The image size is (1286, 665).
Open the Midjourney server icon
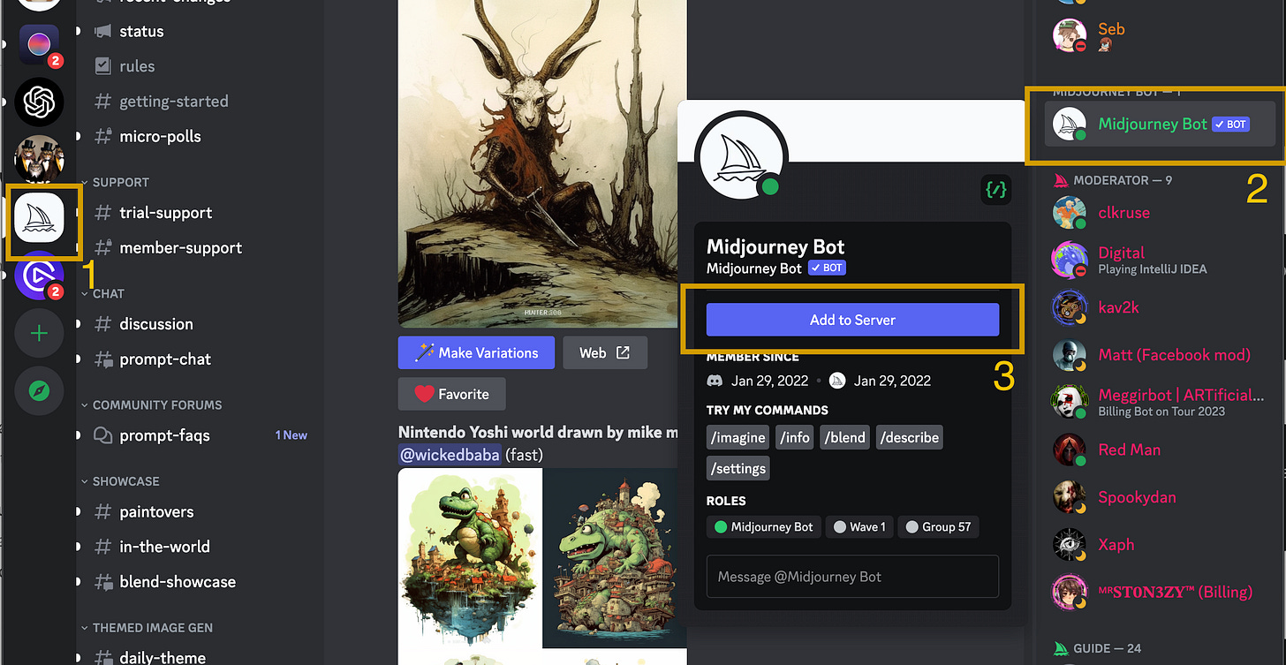pos(39,217)
